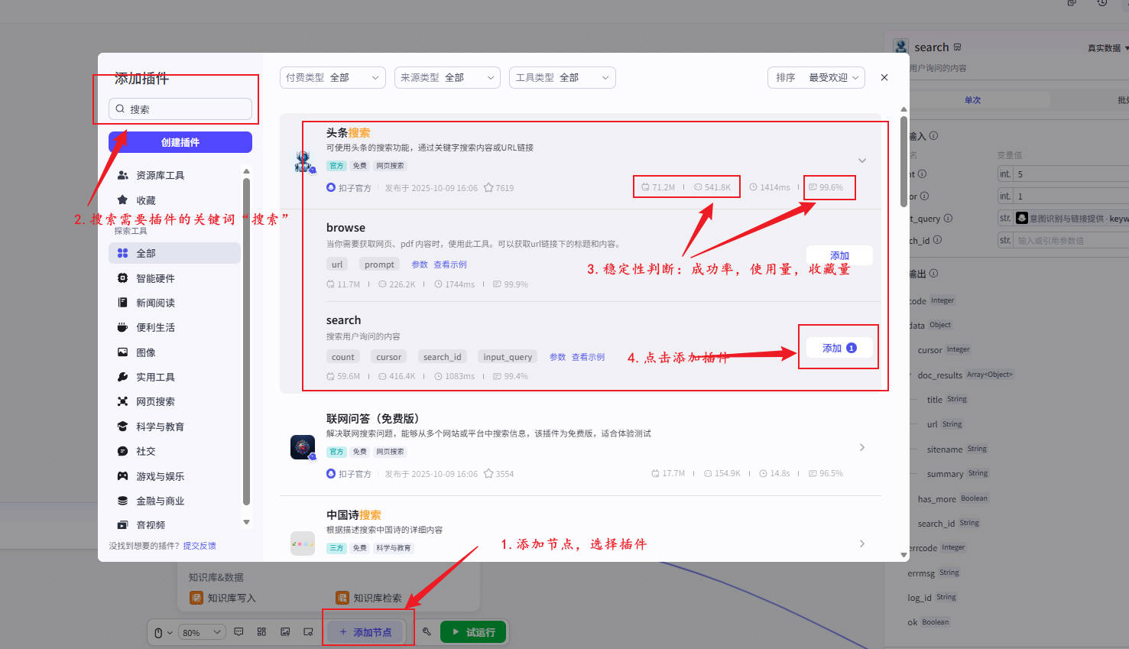Expand the 联网问答（免费版）plugin entry
The image size is (1129, 649).
[x=862, y=447]
